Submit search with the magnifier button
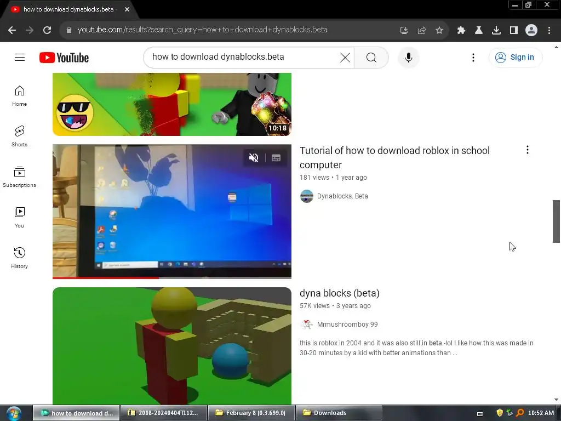Viewport: 561px width, 421px height. tap(371, 57)
